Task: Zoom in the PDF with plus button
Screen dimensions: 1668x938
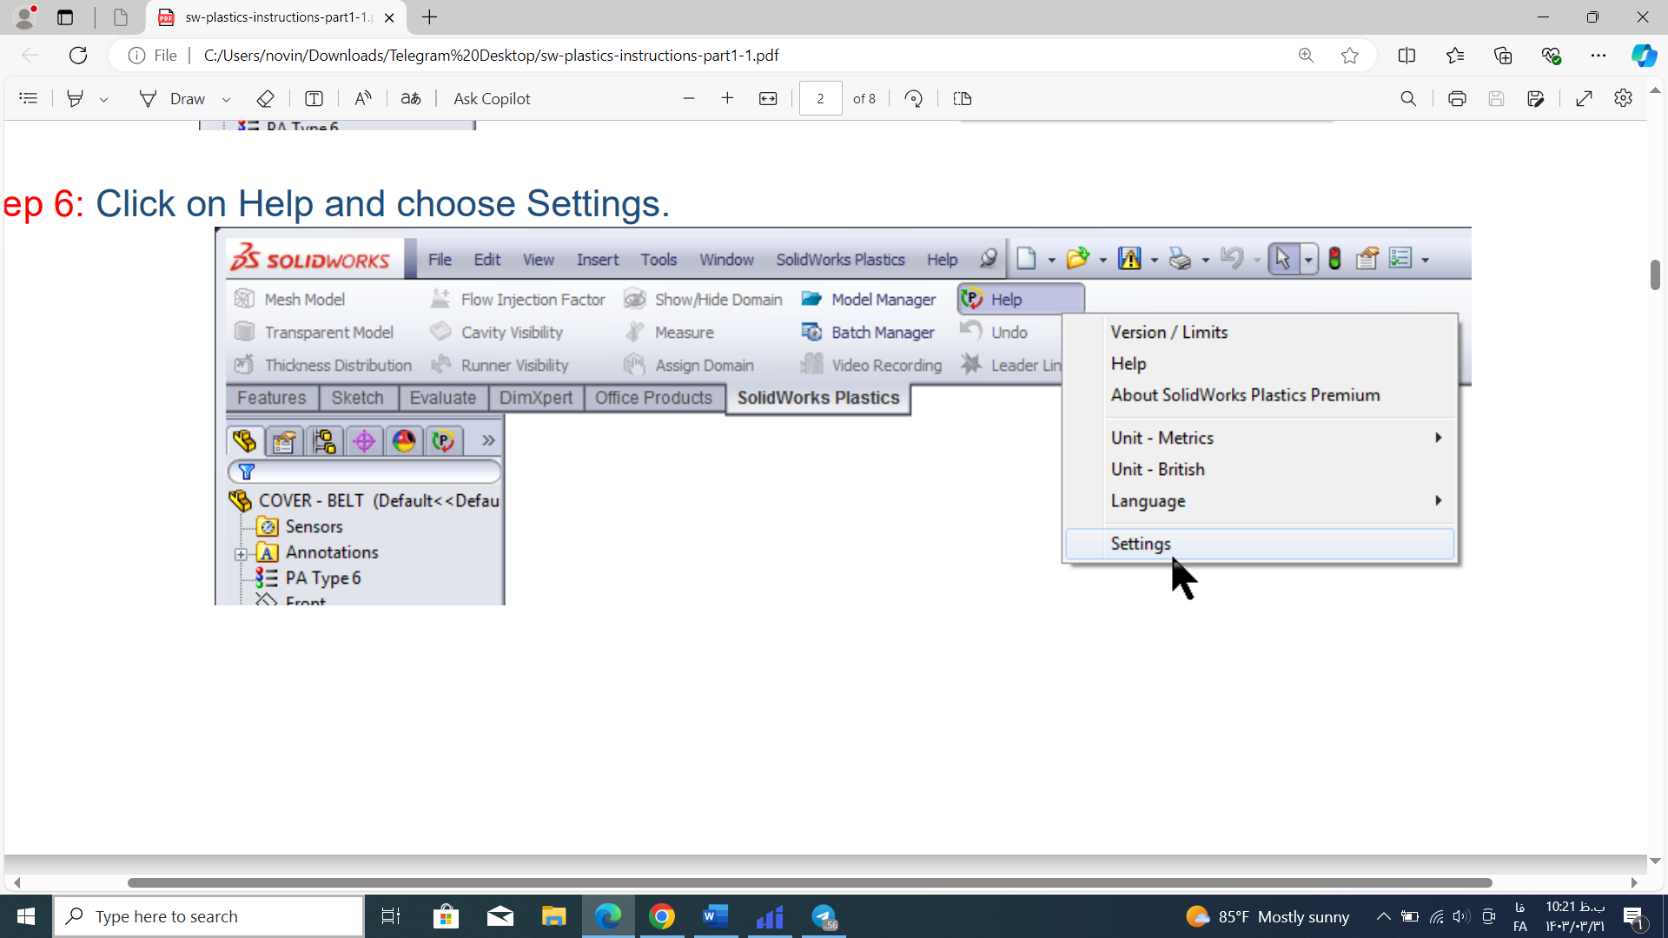Action: point(727,98)
